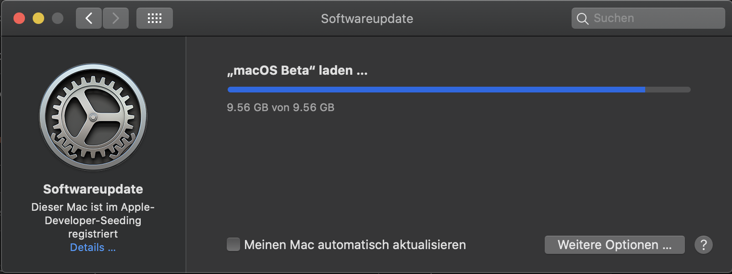This screenshot has height=274, width=732.
Task: Click the gray disabled zoom window button
Action: point(58,19)
